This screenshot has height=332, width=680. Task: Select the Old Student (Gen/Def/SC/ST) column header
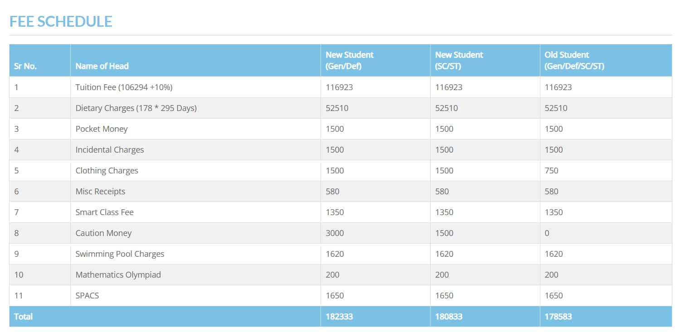pyautogui.click(x=574, y=60)
